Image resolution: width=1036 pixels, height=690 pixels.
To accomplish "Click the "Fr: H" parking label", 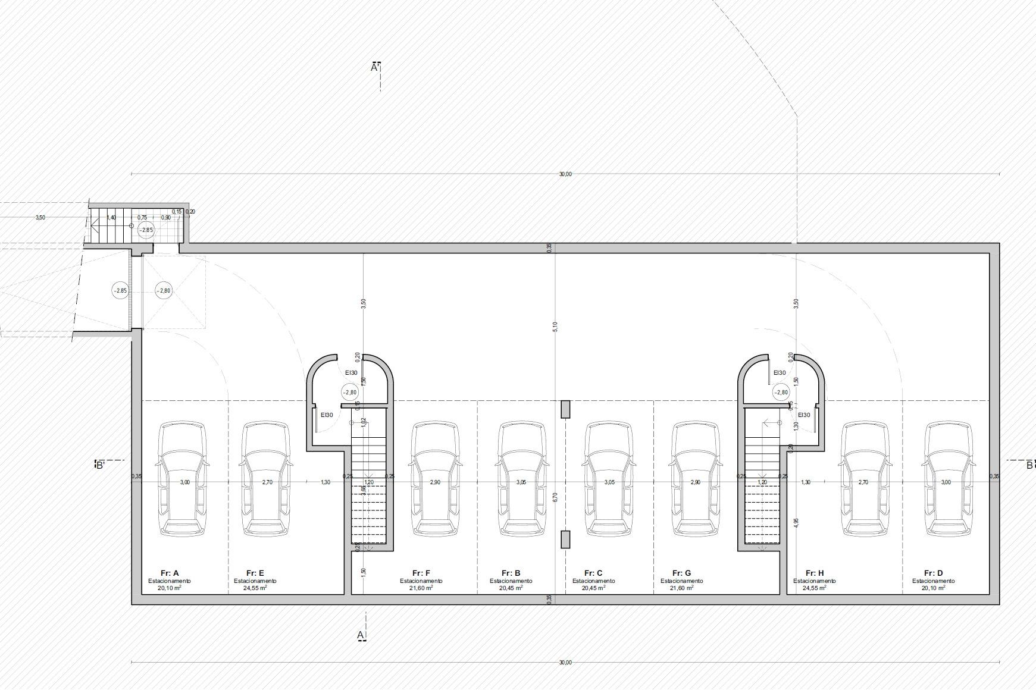I will pos(815,573).
